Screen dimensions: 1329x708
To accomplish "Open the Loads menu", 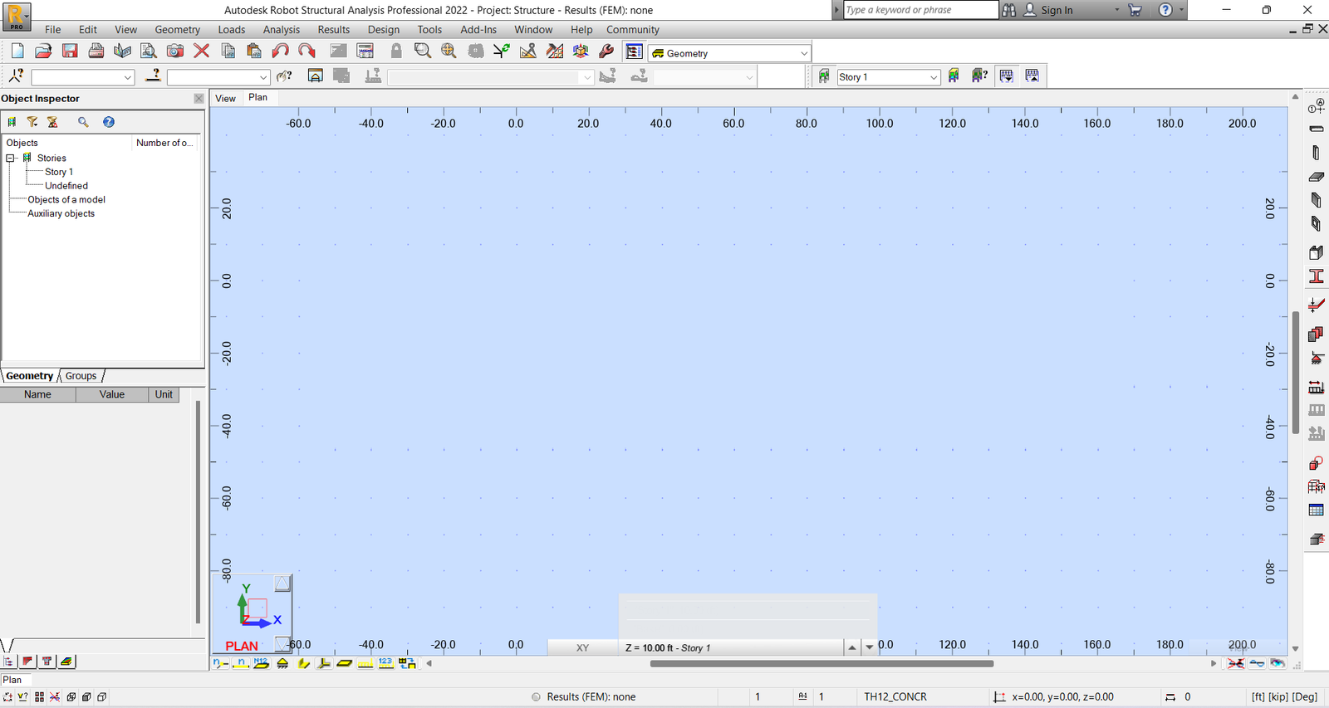I will click(232, 29).
